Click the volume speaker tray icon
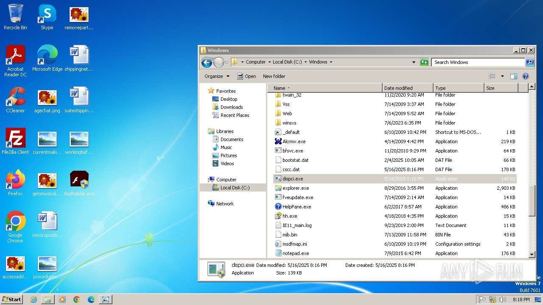Screen dimensions: 543x305 click(x=503, y=299)
